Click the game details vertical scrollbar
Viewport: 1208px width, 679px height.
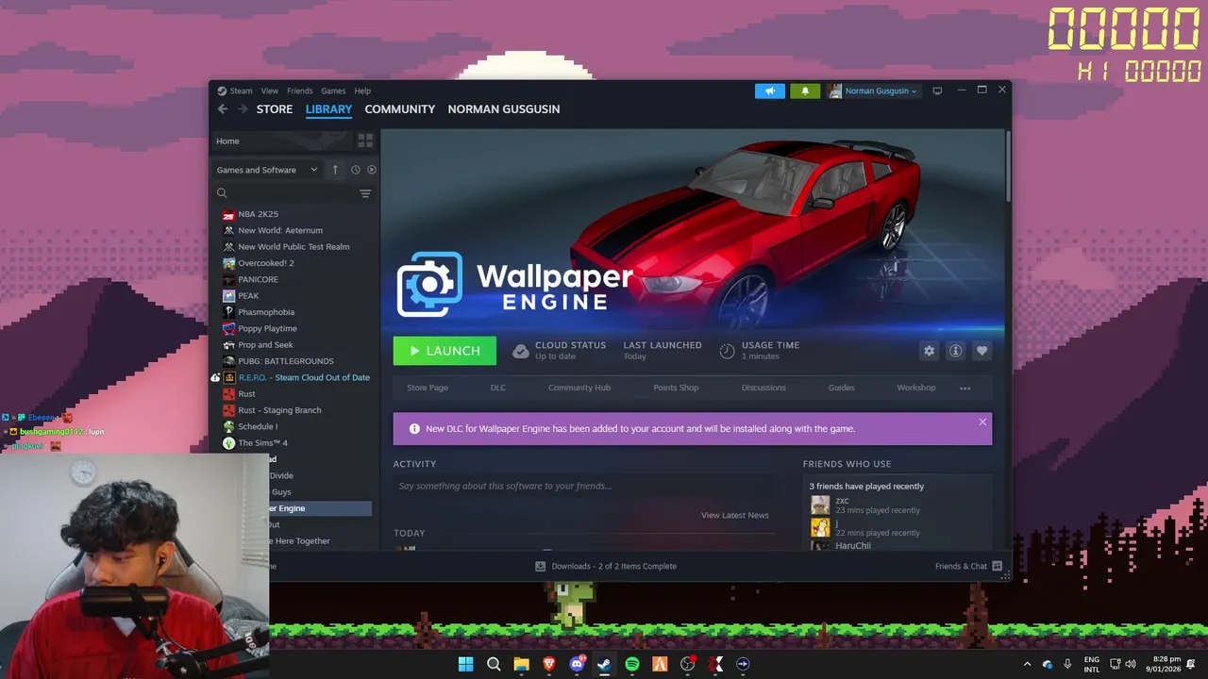coord(1007,166)
